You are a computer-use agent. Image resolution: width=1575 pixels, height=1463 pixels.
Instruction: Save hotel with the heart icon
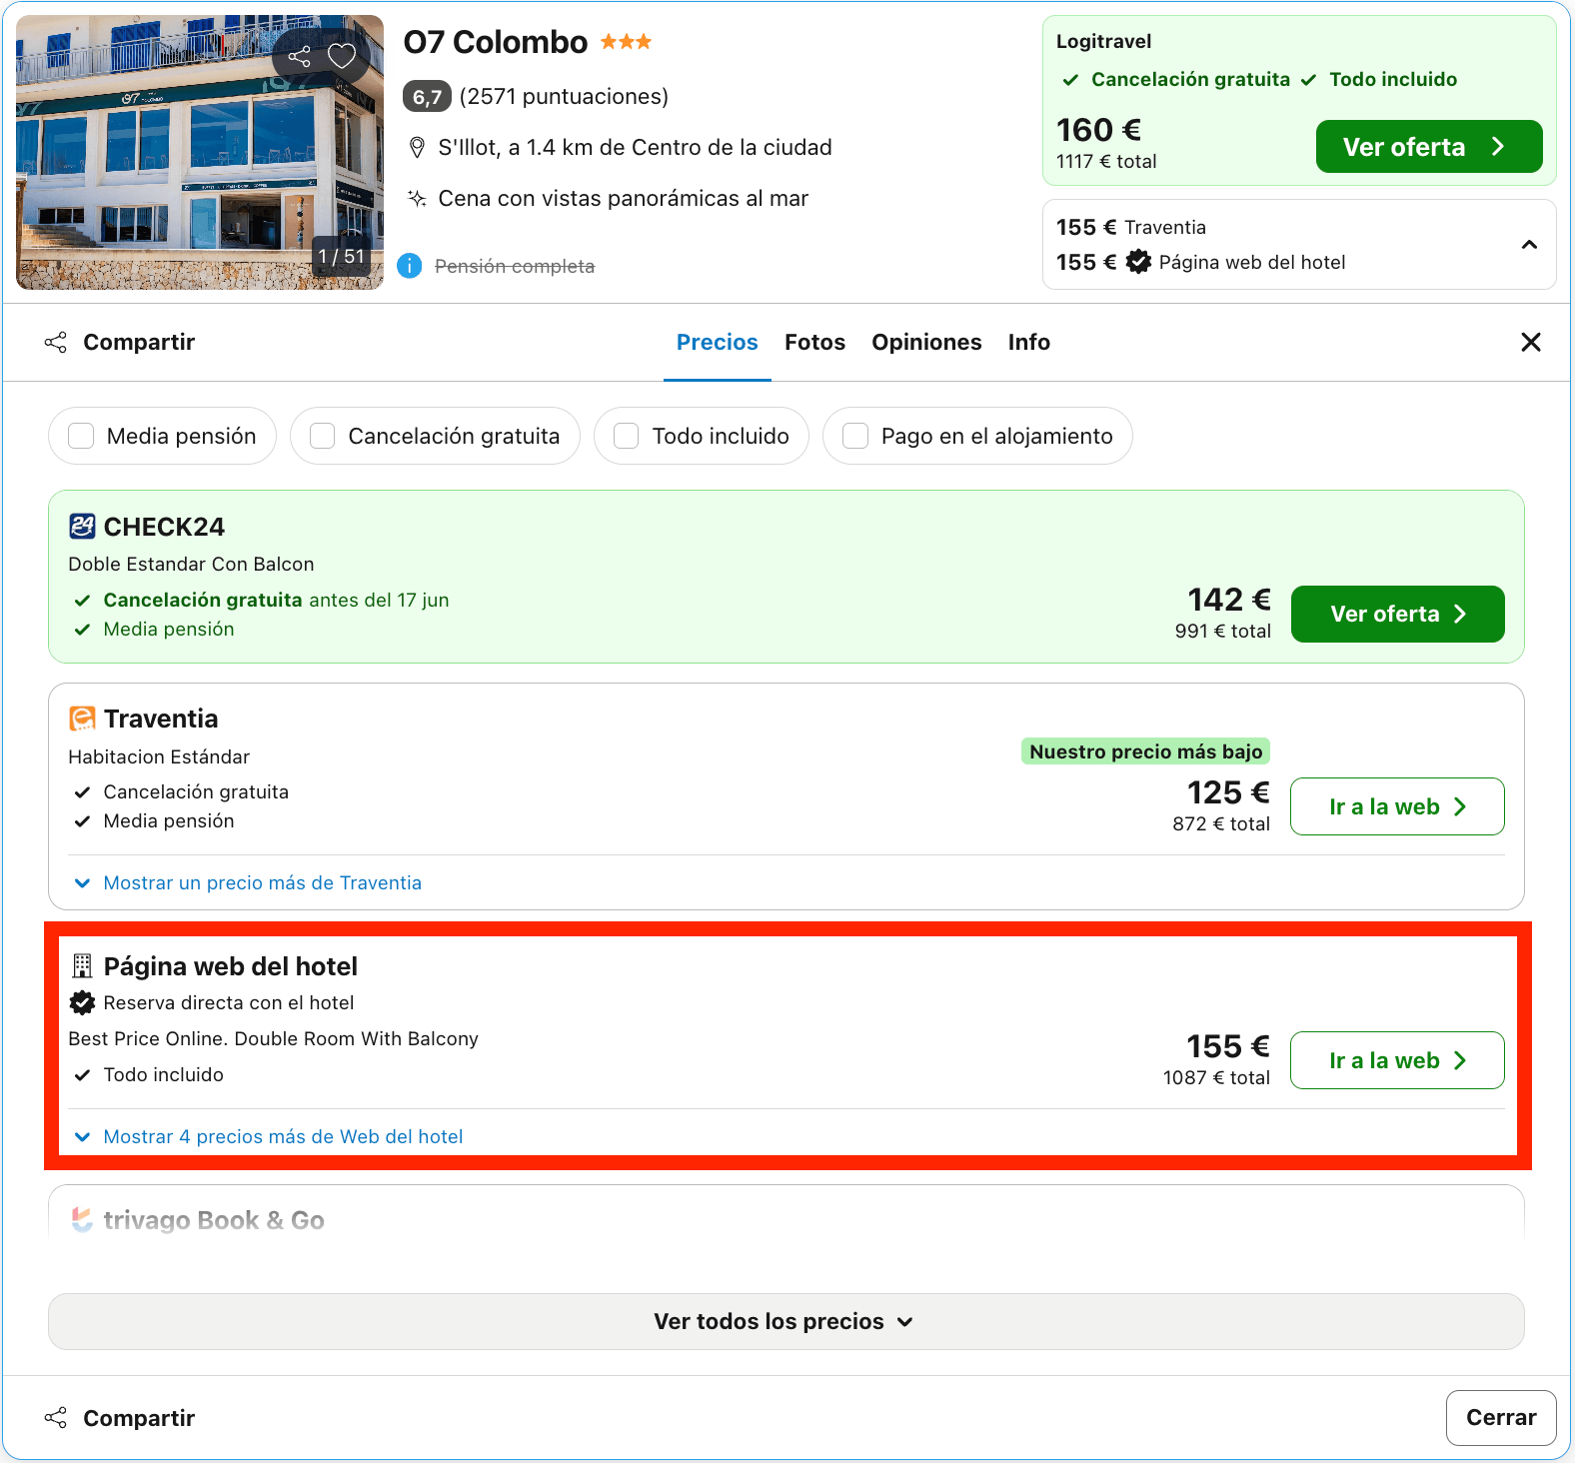pos(342,56)
